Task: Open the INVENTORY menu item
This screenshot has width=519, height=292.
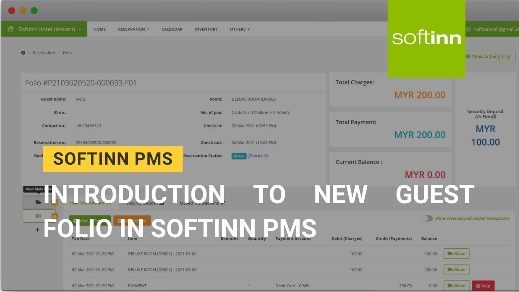Action: click(x=206, y=29)
